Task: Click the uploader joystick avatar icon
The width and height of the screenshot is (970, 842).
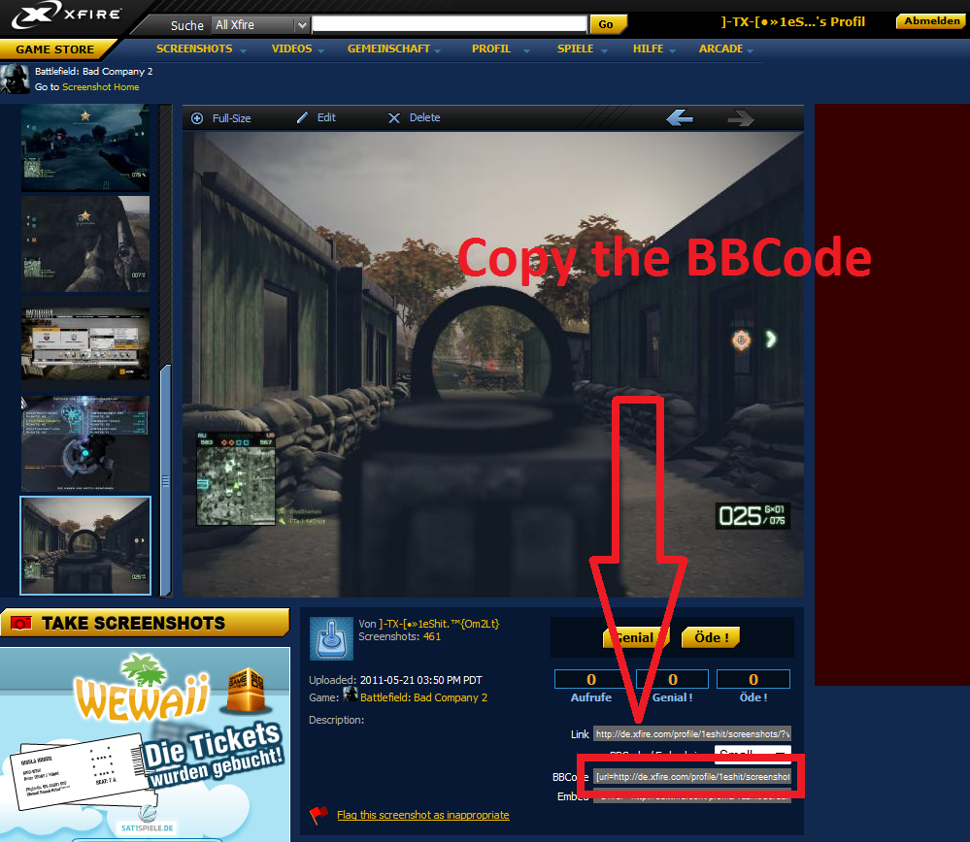Action: click(x=331, y=638)
